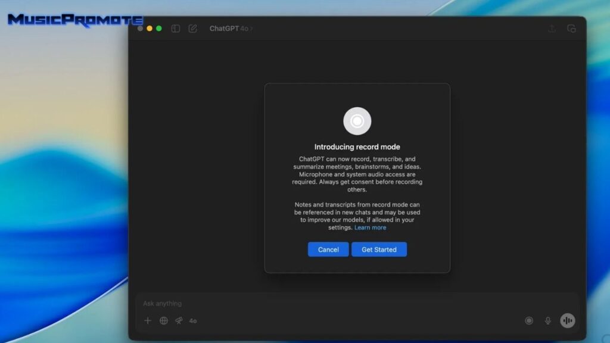Select the deep research telescope icon

179,320
